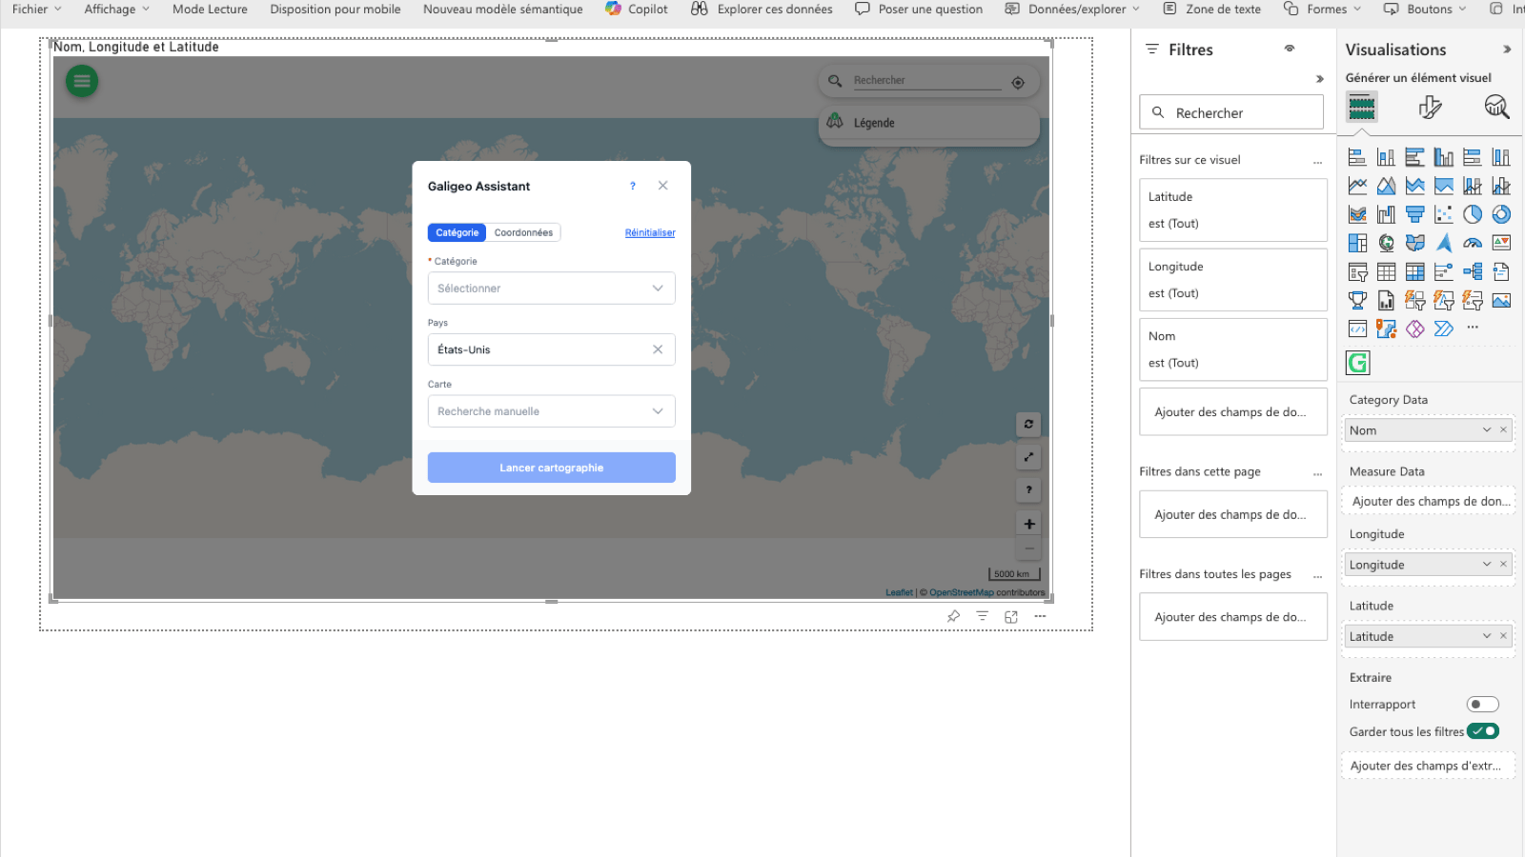Viewport: 1525px width, 857px height.
Task: Switch Galigeo Assistant to Coordonnées mode
Action: (x=523, y=231)
